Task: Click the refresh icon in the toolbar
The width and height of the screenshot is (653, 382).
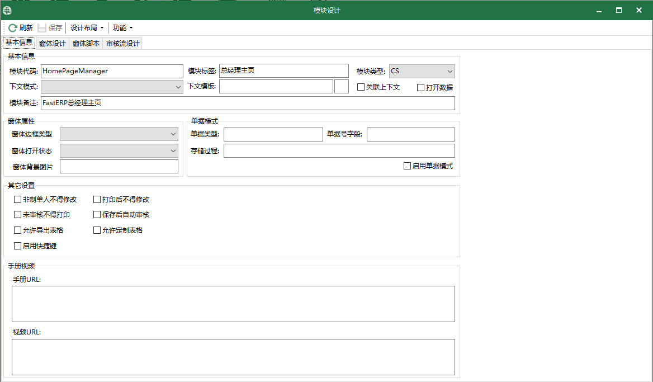Action: [x=12, y=28]
